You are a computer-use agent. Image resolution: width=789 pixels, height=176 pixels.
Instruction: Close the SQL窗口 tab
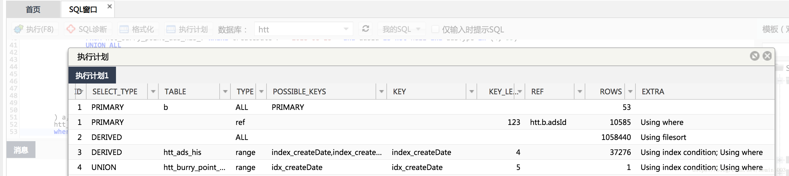[109, 6]
